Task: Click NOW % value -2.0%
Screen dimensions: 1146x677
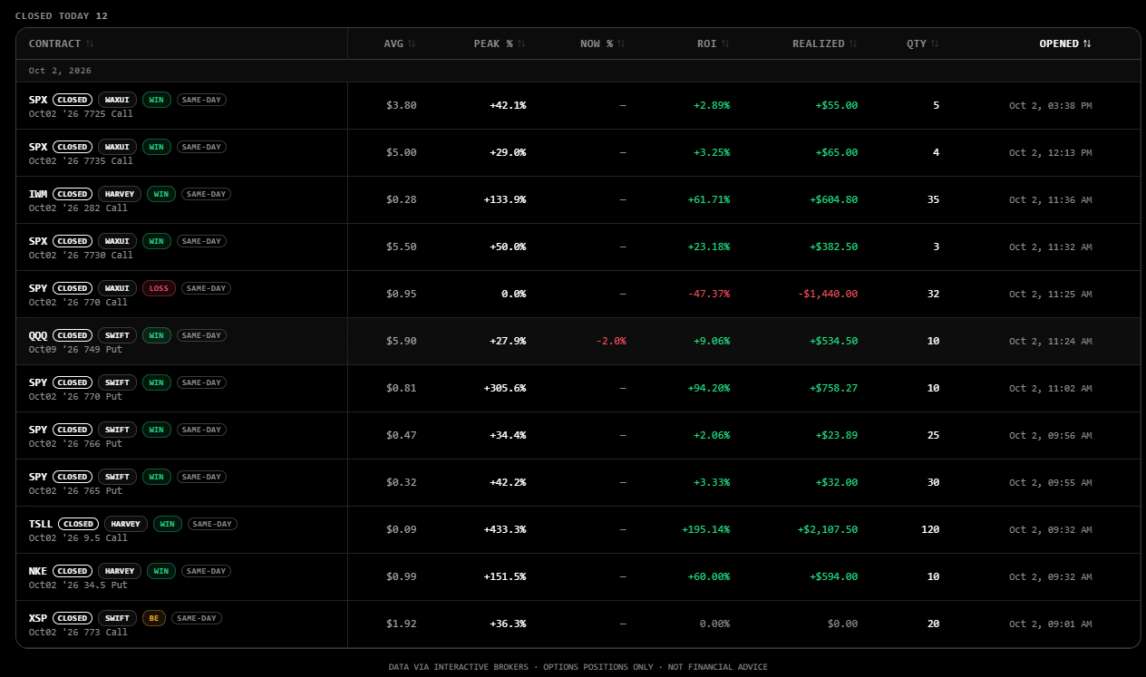Action: [611, 341]
